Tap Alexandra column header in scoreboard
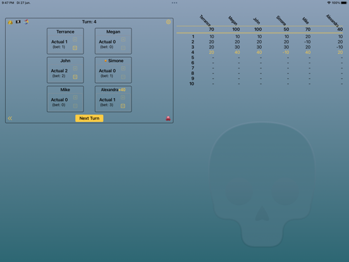Image resolution: width=349 pixels, height=262 pixels. 333,20
